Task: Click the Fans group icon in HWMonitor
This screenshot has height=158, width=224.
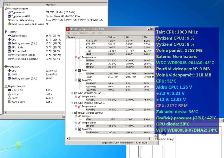Action: tap(79, 70)
